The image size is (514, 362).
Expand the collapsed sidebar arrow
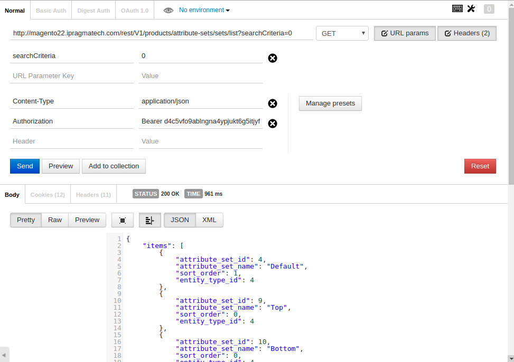4,354
